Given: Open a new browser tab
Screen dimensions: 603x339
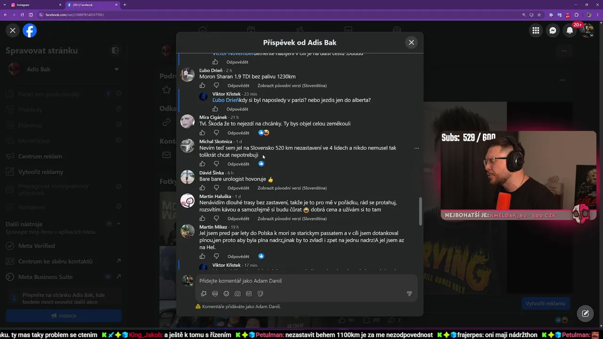Looking at the screenshot, I should pyautogui.click(x=125, y=5).
